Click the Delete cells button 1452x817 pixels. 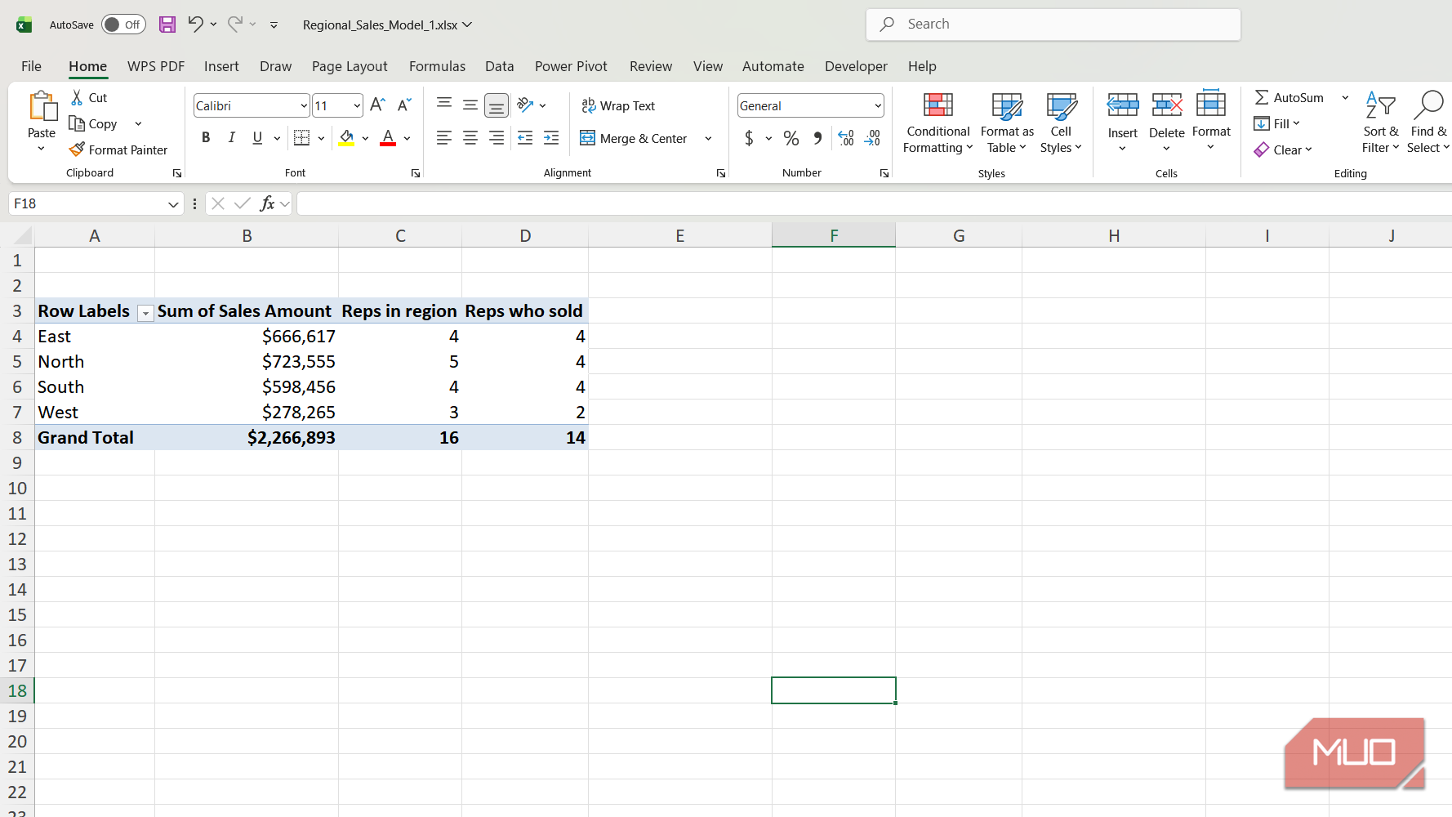1167,123
